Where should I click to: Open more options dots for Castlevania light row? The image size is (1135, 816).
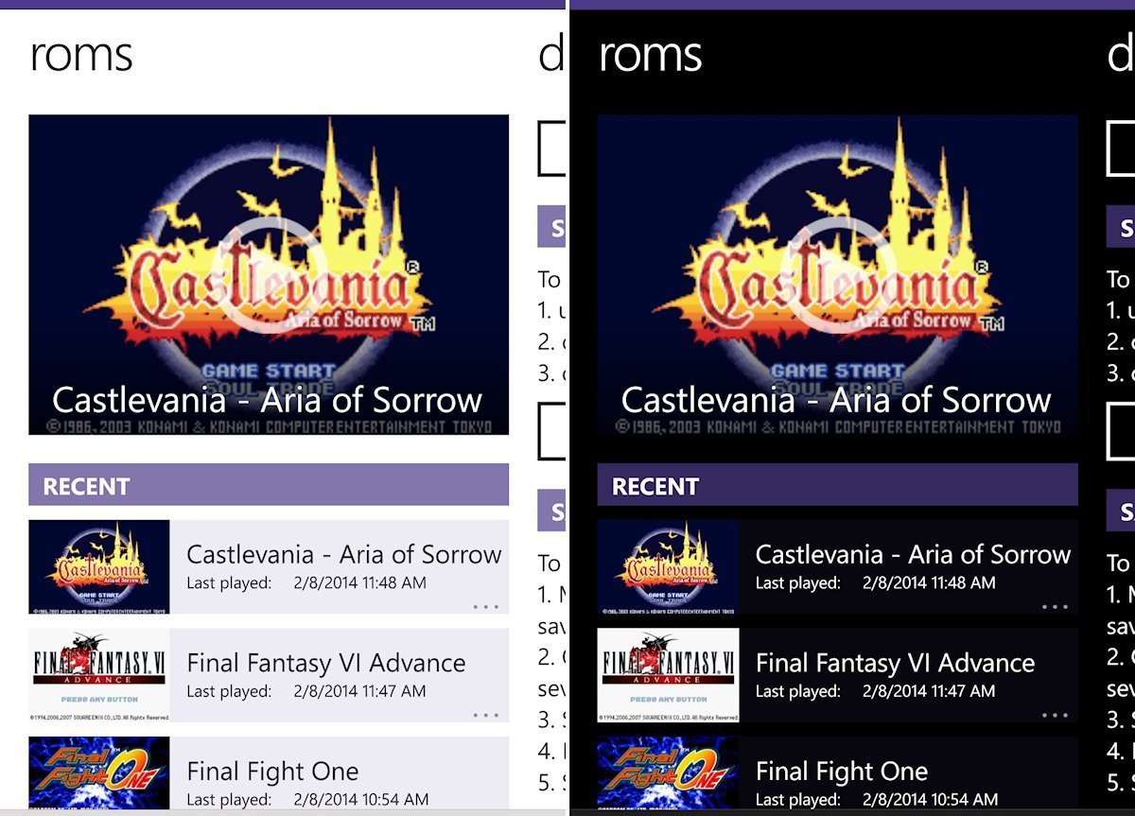(x=485, y=606)
